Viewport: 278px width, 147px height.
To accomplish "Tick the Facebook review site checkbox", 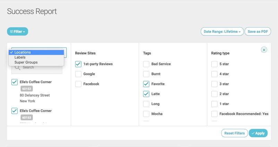I will [78, 84].
